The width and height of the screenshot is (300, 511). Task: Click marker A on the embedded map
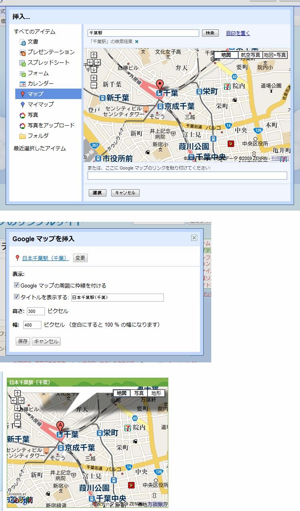pos(60,425)
